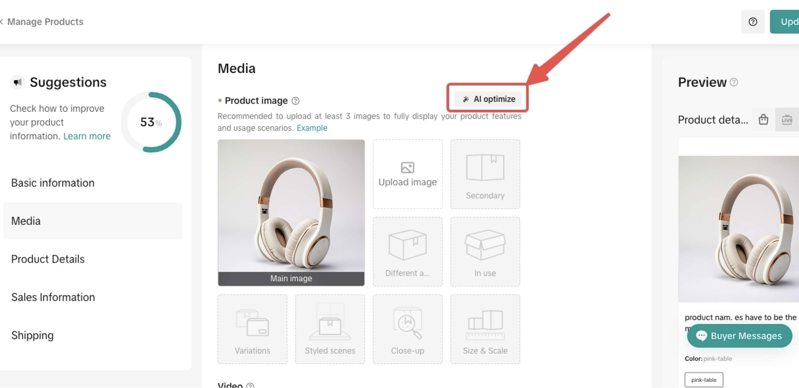
Task: Open the Learn more link
Action: point(87,136)
